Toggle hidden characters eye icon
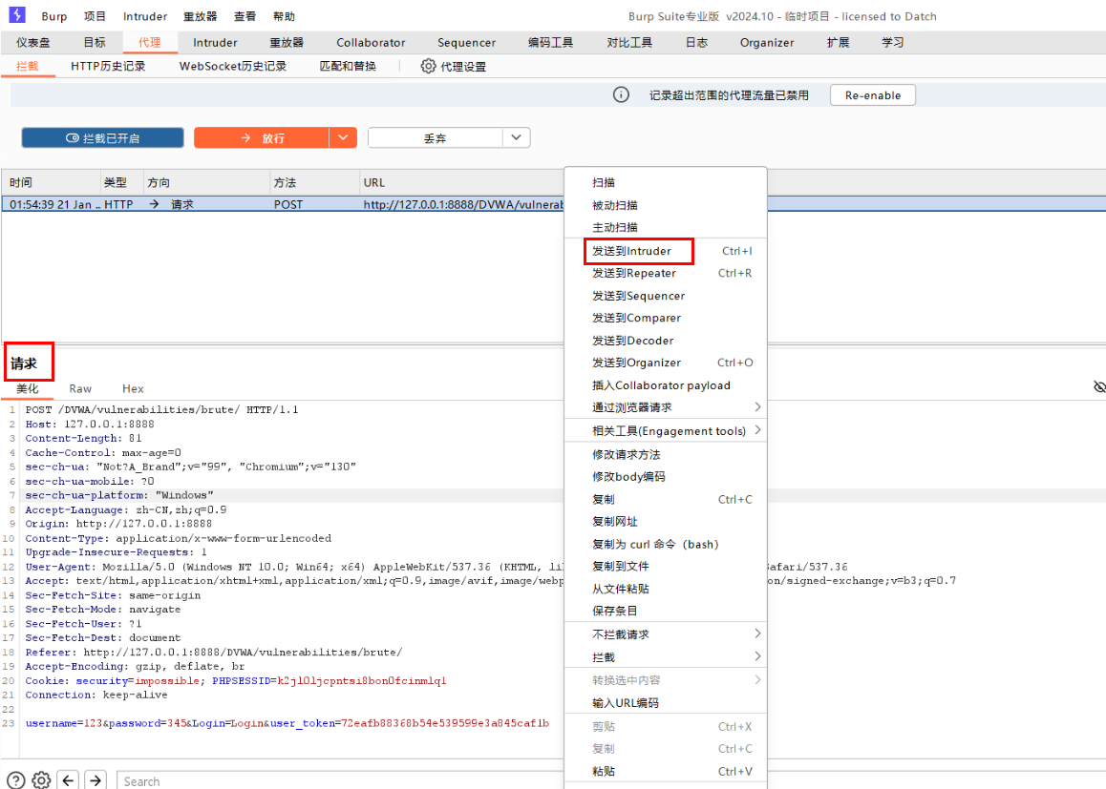 click(x=1099, y=386)
